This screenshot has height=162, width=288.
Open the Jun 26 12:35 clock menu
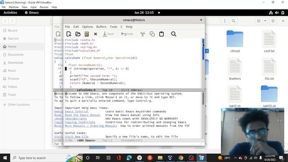tap(144, 13)
